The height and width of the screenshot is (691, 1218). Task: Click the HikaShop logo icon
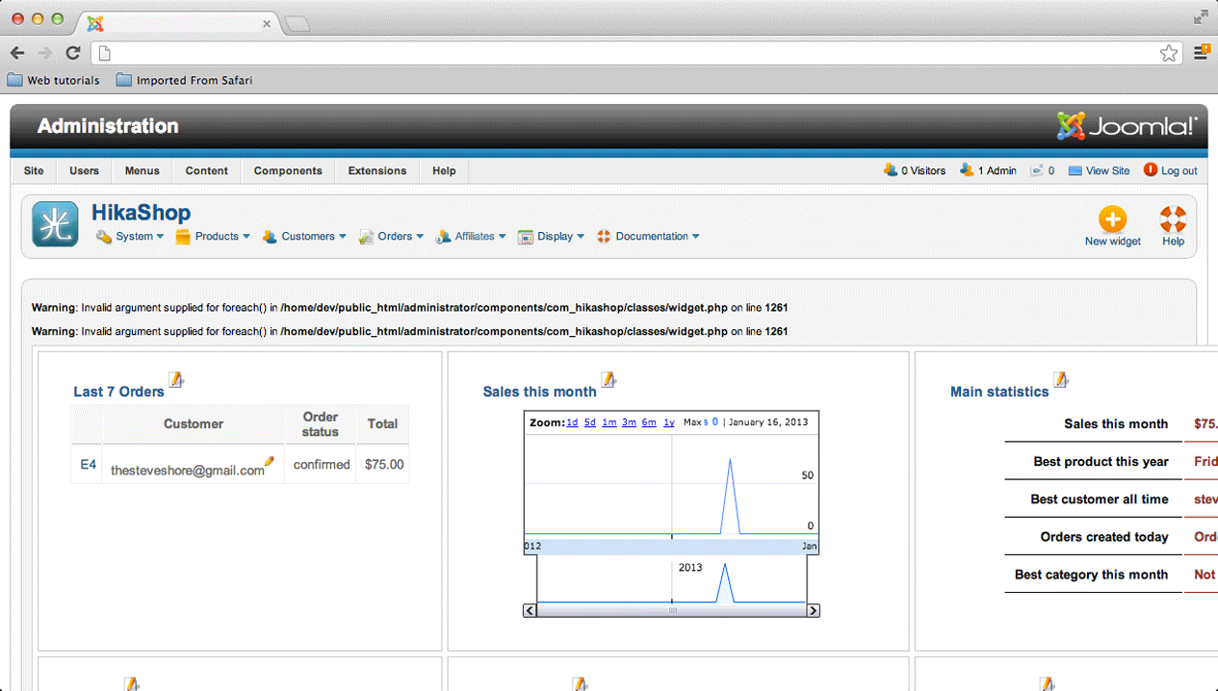[55, 224]
